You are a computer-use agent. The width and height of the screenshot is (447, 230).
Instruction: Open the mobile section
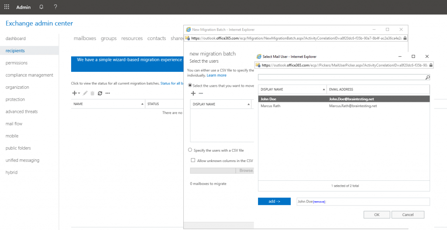tap(12, 136)
